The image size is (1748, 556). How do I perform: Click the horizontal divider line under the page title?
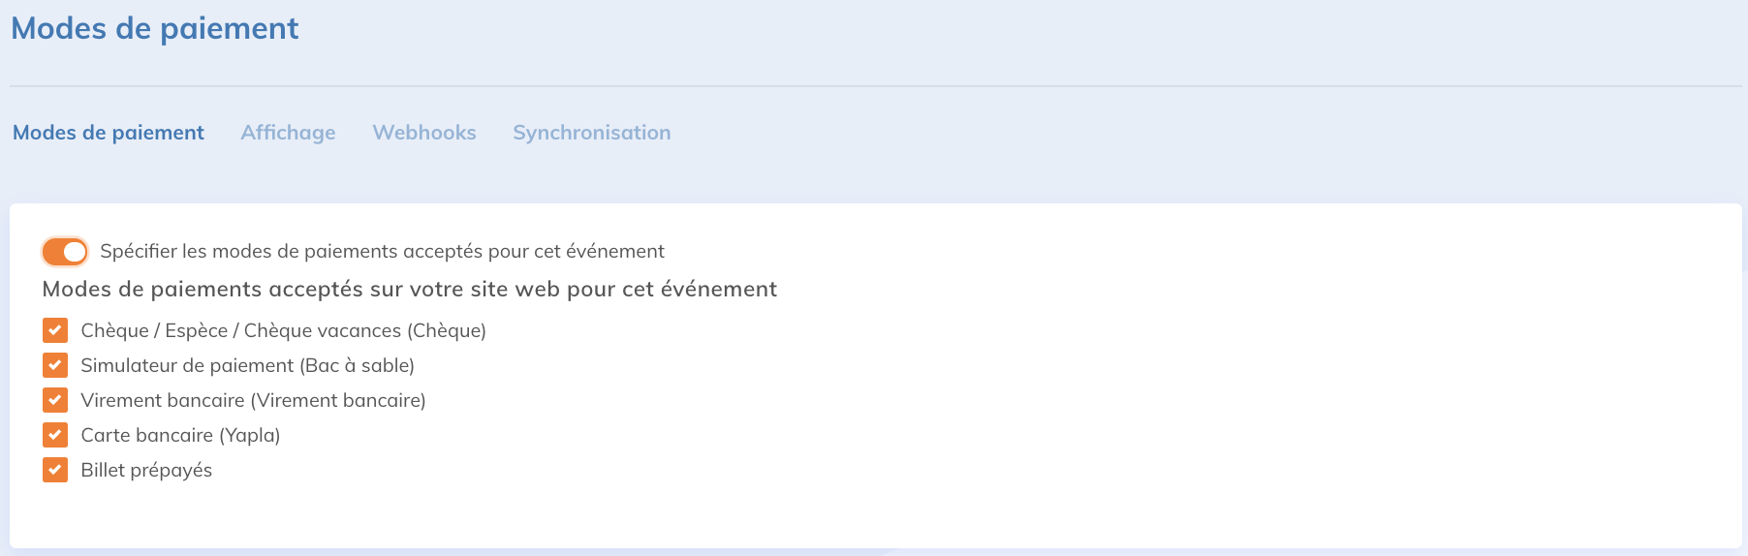[872, 86]
